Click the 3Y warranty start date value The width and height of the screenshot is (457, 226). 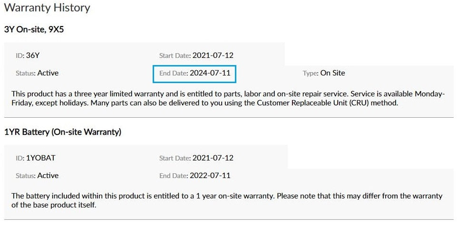(x=213, y=55)
